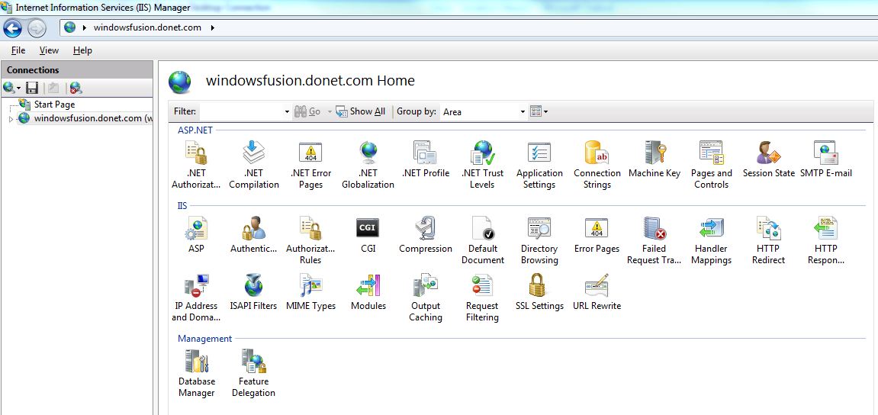The image size is (878, 415).
Task: Click the Save connections toolbar icon
Action: (33, 88)
